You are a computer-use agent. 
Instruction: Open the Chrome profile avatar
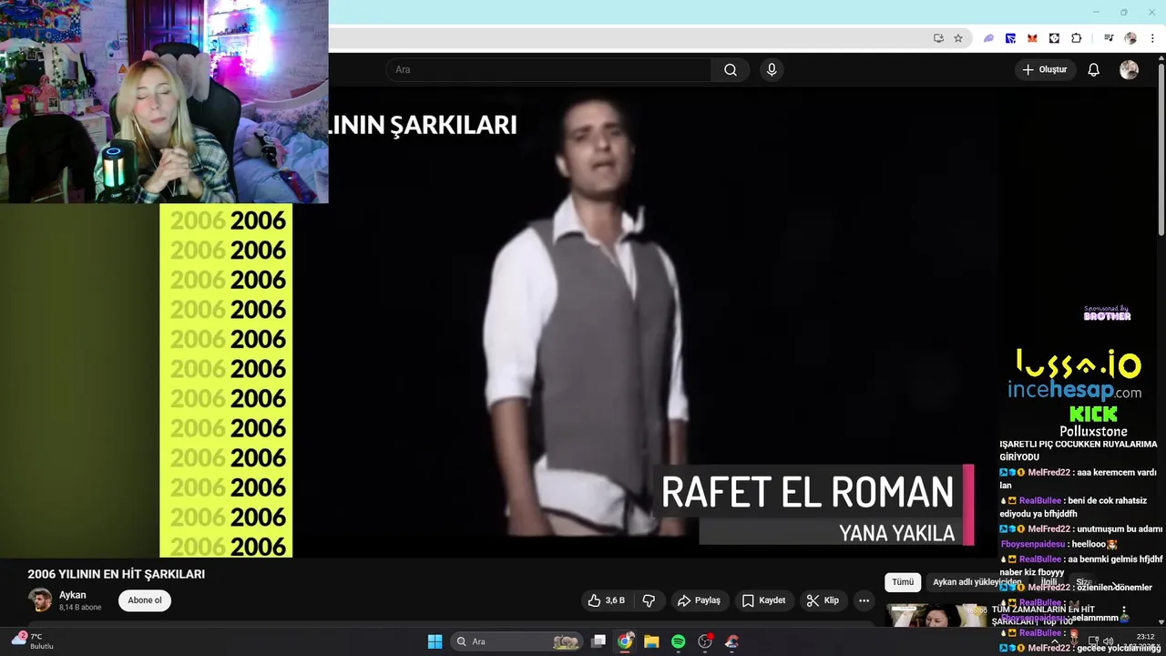[x=1130, y=38]
